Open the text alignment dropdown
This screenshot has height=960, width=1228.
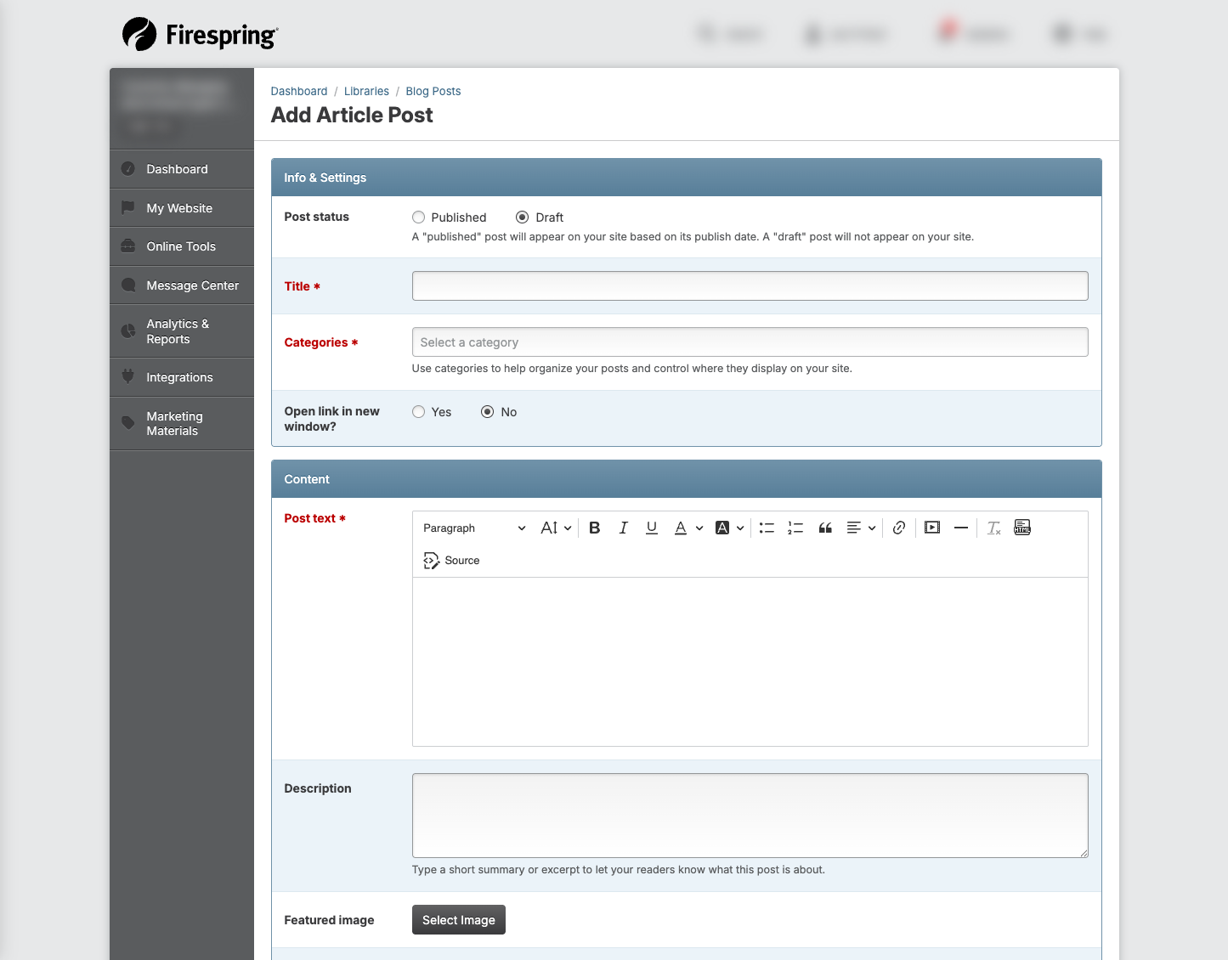click(862, 528)
